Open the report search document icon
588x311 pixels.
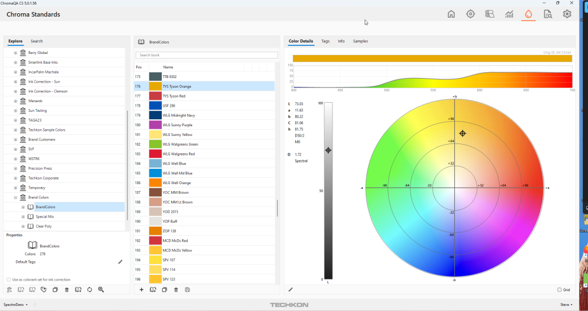pyautogui.click(x=547, y=14)
